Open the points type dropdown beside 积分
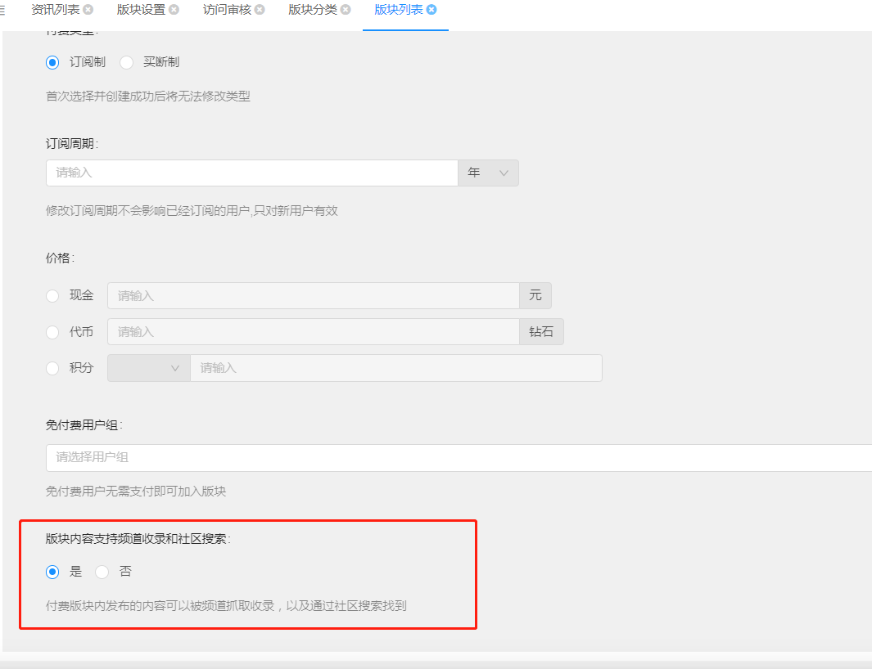This screenshot has height=669, width=872. coord(148,368)
